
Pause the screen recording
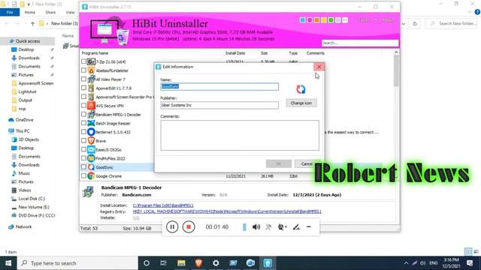[x=172, y=226]
